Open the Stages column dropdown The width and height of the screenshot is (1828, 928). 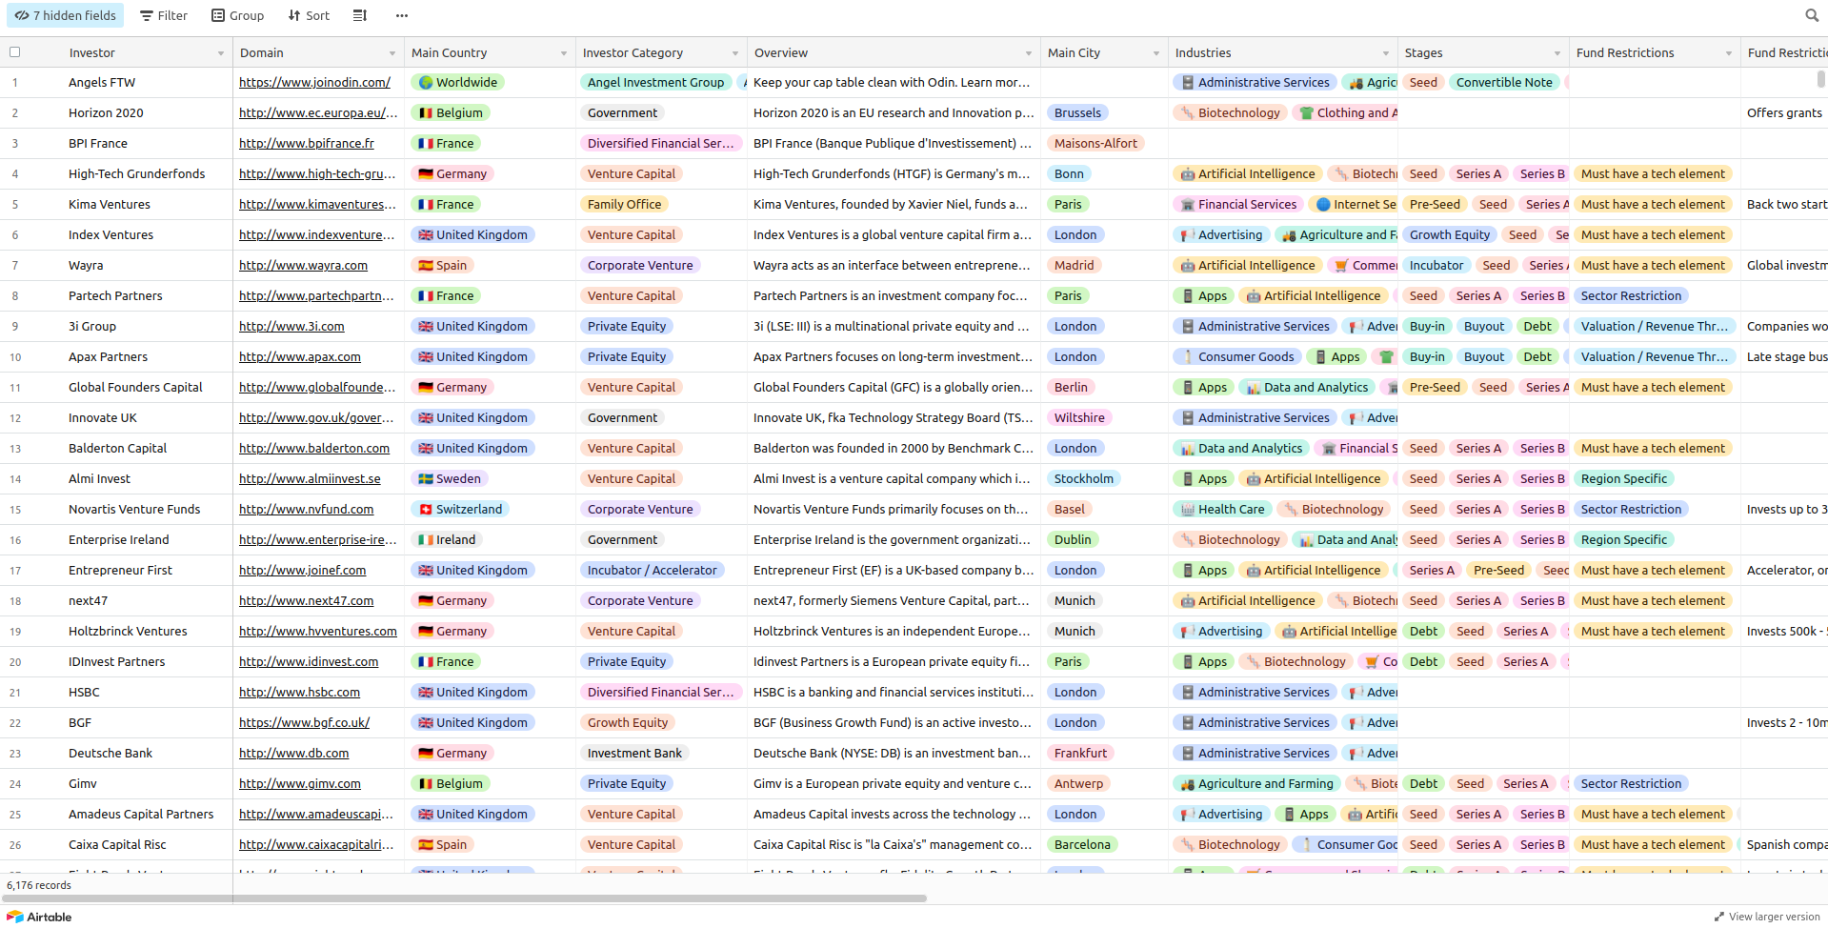[1557, 53]
